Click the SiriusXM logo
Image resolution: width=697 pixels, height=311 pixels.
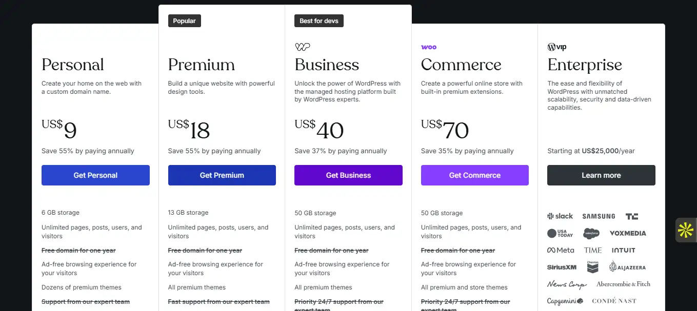[x=562, y=267]
